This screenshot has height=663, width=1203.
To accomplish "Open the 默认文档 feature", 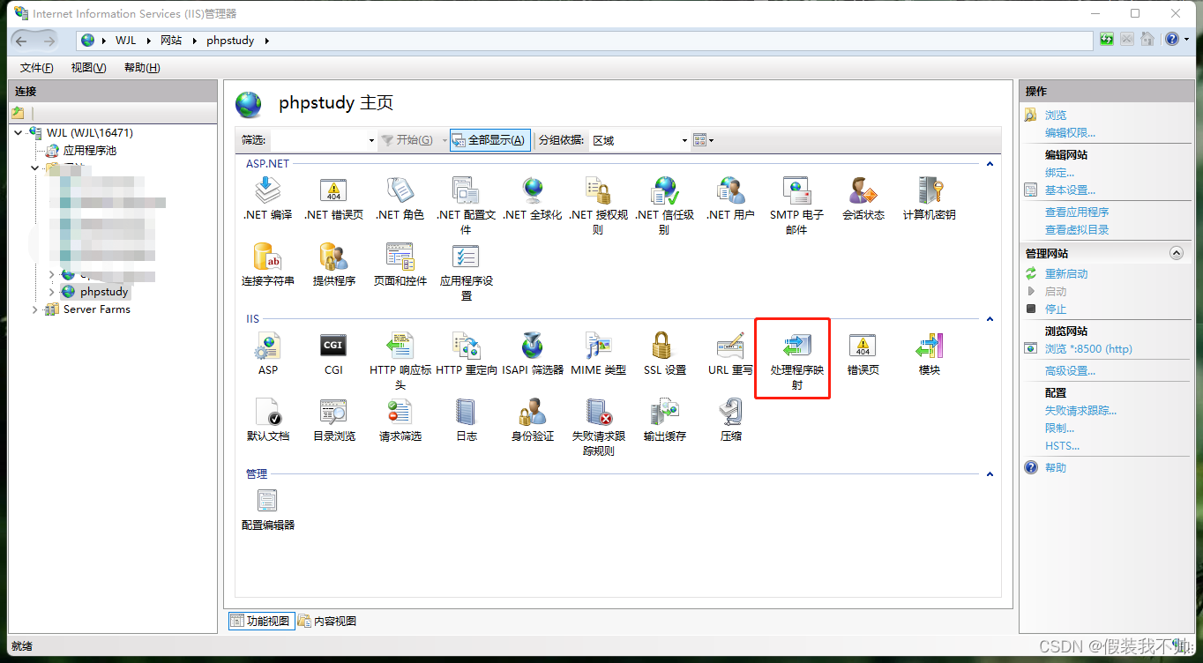I will point(267,421).
